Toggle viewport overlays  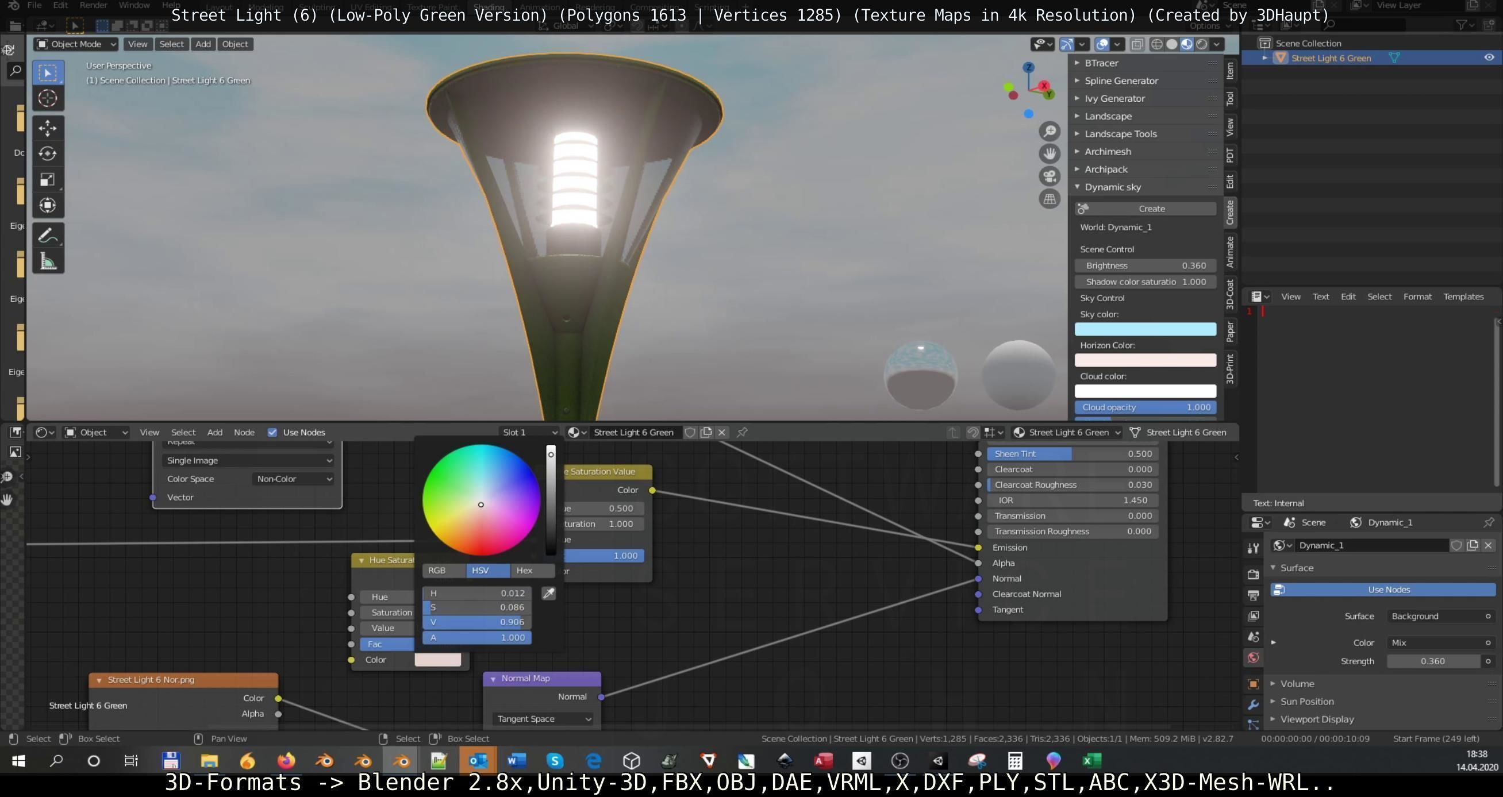click(x=1102, y=44)
